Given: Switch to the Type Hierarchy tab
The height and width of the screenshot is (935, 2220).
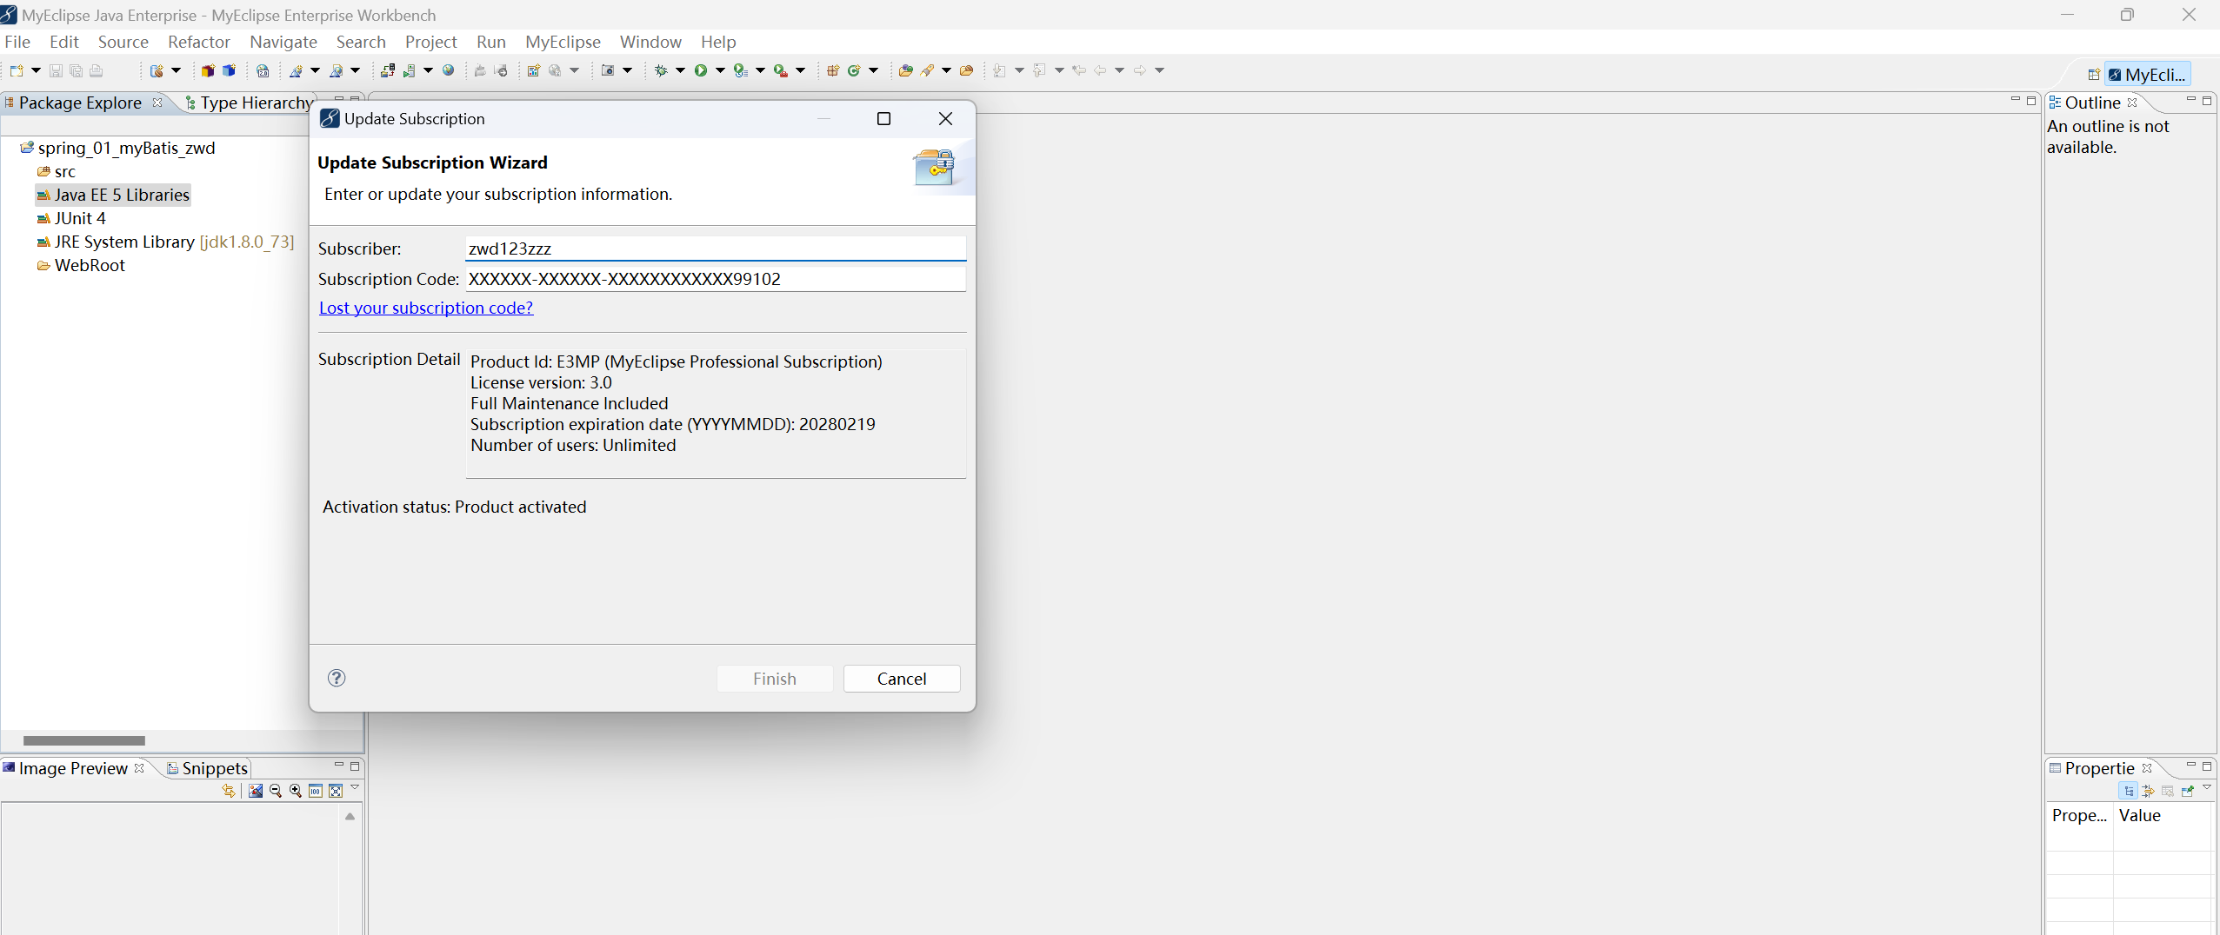Looking at the screenshot, I should coord(250,103).
